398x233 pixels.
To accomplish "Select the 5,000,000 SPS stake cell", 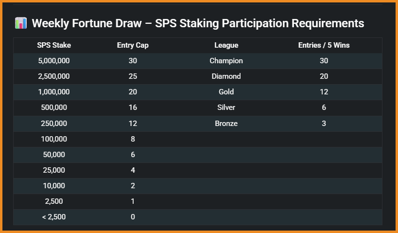I will coord(54,61).
